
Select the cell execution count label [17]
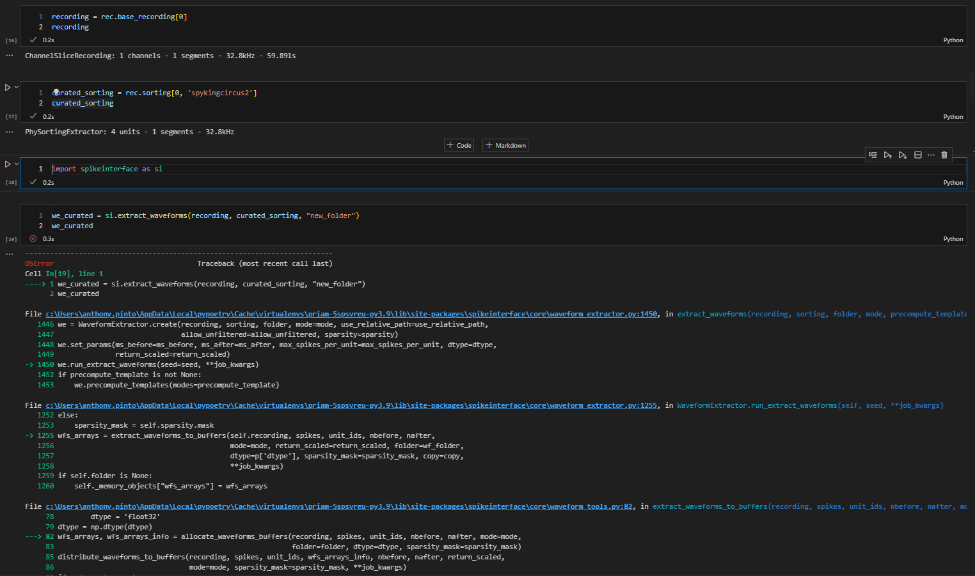pyautogui.click(x=11, y=116)
